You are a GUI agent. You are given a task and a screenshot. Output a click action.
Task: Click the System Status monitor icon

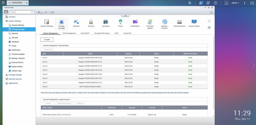pos(194,22)
